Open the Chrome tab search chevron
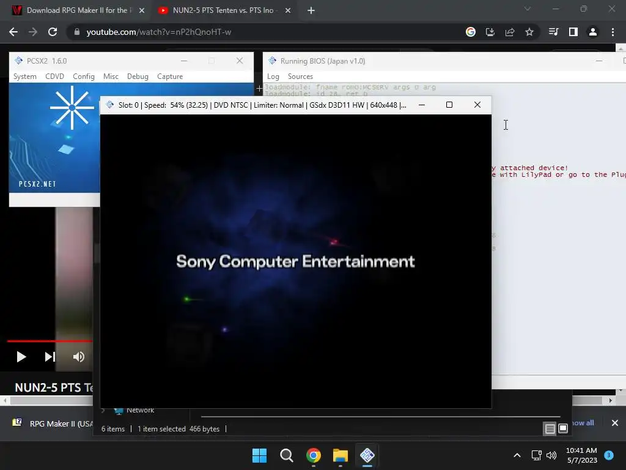This screenshot has height=470, width=626. point(528,9)
